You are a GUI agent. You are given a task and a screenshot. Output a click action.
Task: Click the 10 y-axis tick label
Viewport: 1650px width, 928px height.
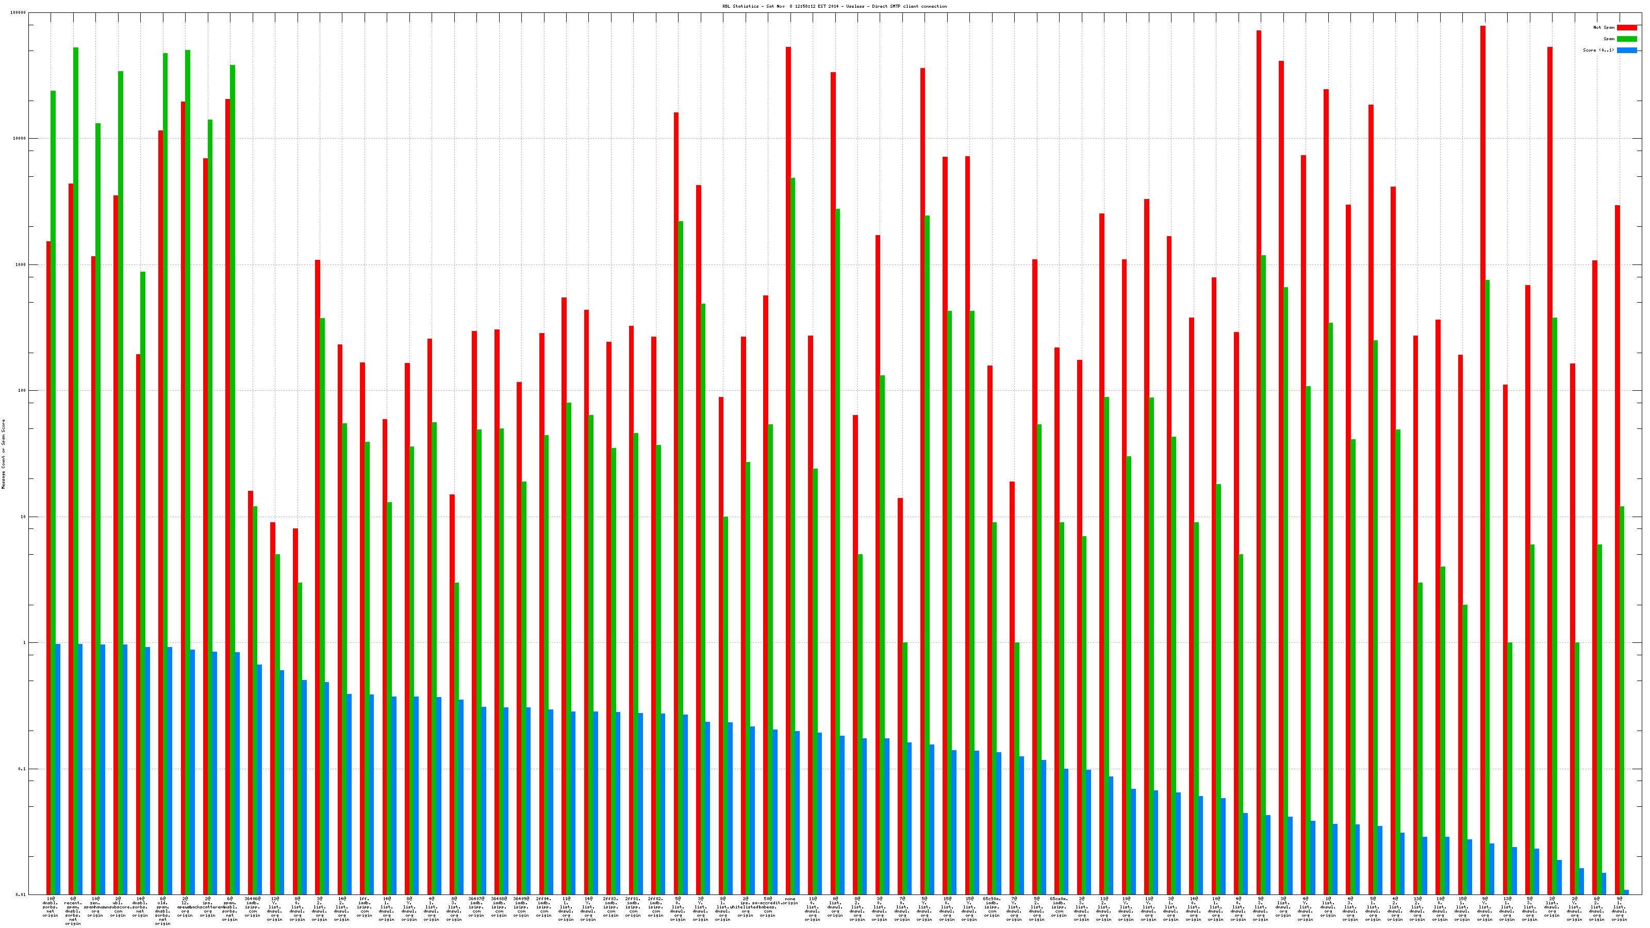(x=24, y=517)
